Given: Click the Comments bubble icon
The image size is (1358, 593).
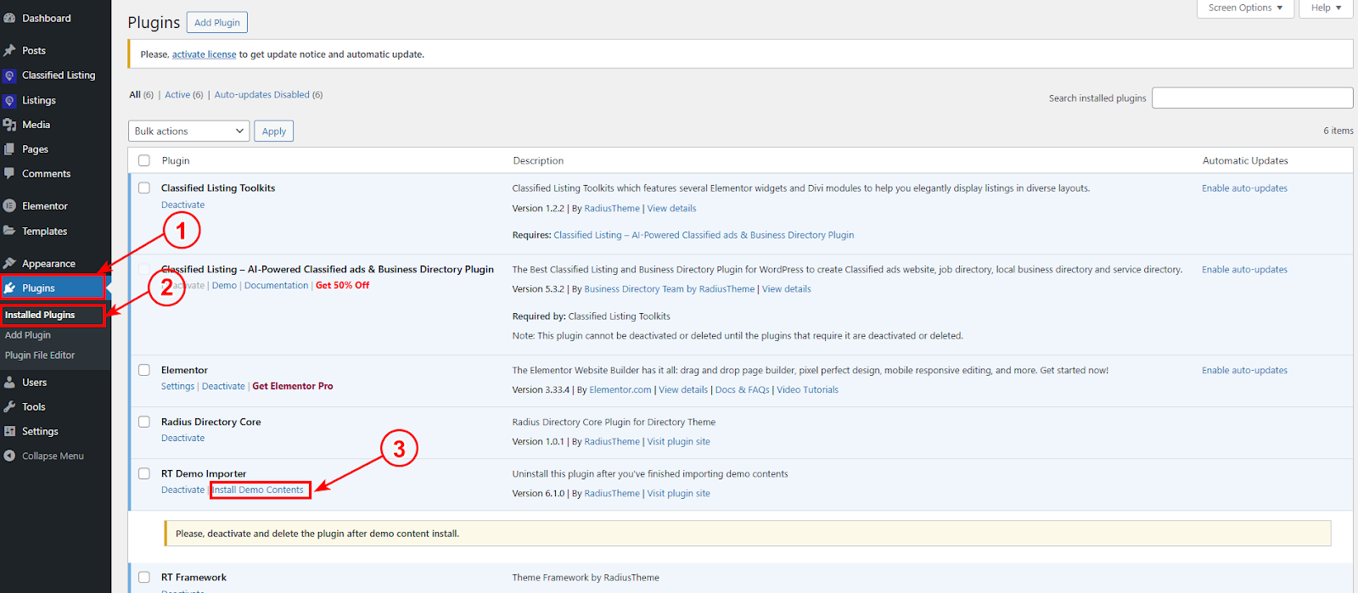Looking at the screenshot, I should tap(9, 173).
